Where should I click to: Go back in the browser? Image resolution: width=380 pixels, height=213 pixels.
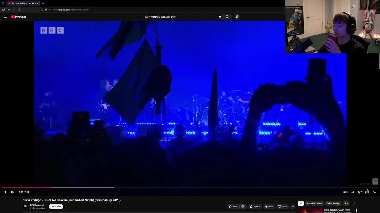tap(9, 10)
